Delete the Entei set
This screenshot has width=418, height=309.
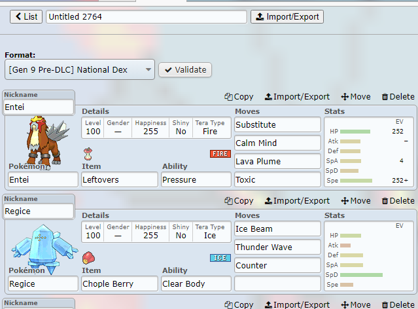coord(398,97)
